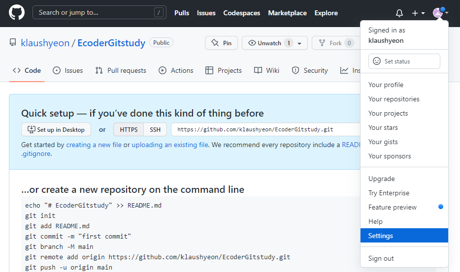This screenshot has width=460, height=272.
Task: Click the repository book icon
Action: coord(13,43)
